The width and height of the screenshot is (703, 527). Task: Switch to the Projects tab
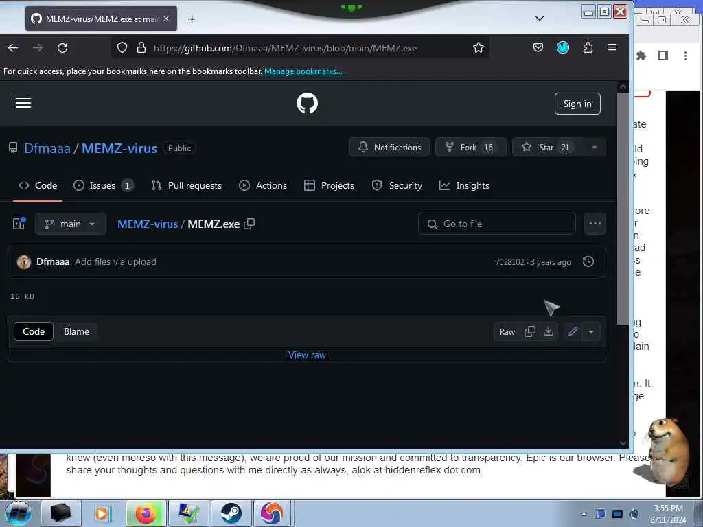click(329, 185)
